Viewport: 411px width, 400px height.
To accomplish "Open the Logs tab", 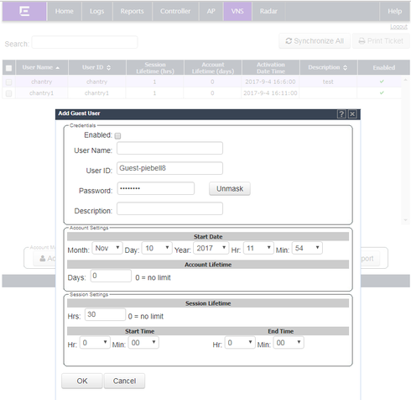I will pos(97,11).
